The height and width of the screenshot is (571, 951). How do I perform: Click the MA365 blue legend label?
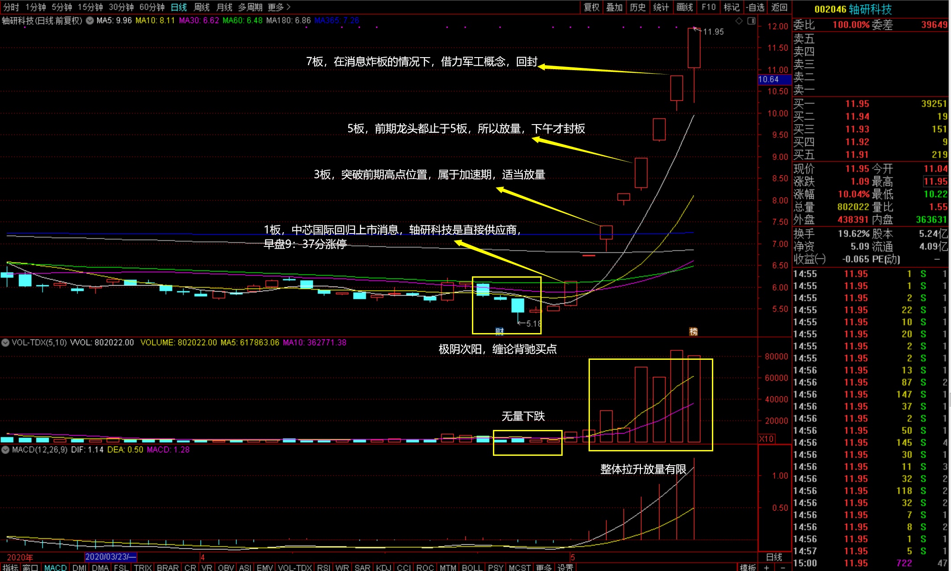[337, 21]
